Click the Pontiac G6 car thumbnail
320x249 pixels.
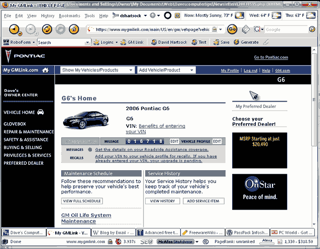coord(86,120)
